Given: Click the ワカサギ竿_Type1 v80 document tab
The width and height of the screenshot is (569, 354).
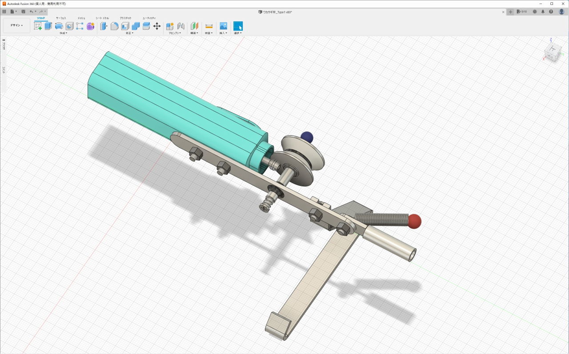Looking at the screenshot, I should pos(275,12).
